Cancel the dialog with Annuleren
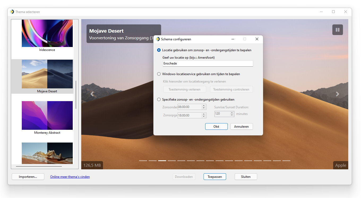Viewport: 361px width, 198px height. 242,127
